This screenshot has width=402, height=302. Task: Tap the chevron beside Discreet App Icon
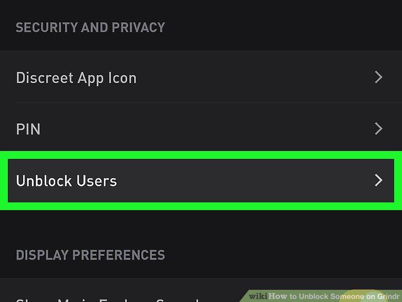click(x=378, y=77)
